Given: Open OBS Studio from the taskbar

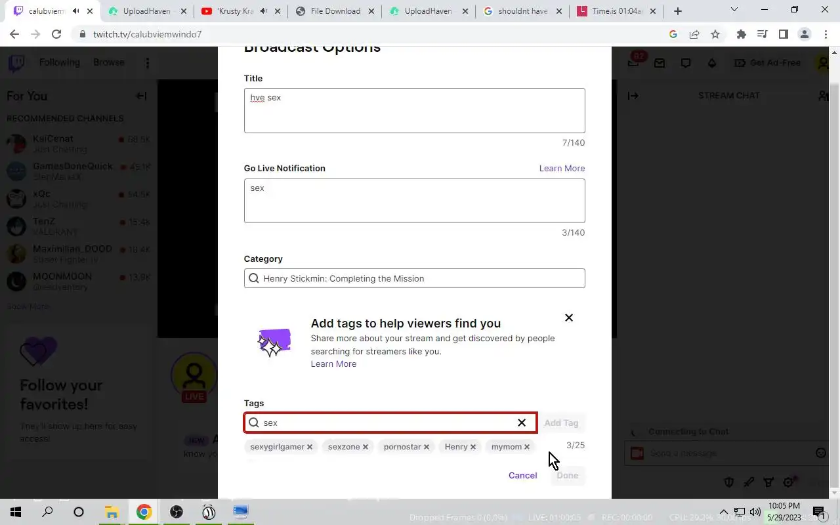Looking at the screenshot, I should [177, 512].
